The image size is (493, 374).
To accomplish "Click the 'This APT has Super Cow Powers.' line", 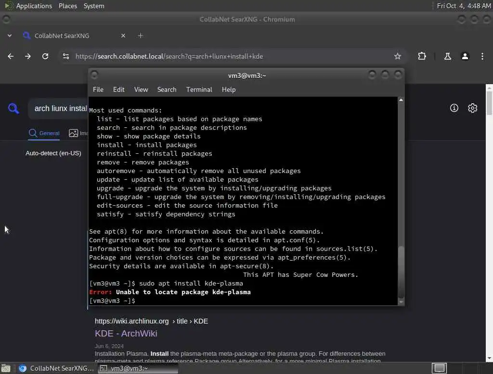I will 300,275.
